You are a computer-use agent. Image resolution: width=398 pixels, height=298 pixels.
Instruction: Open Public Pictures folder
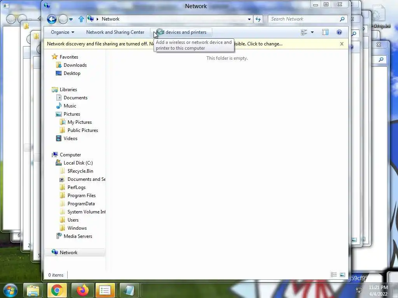click(x=83, y=130)
